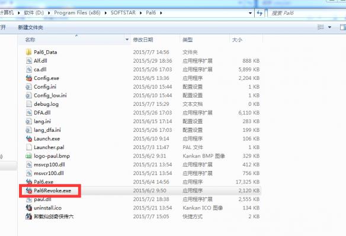Select the msvcr100.dll file icon
This screenshot has height=236, width=346.
(28, 173)
